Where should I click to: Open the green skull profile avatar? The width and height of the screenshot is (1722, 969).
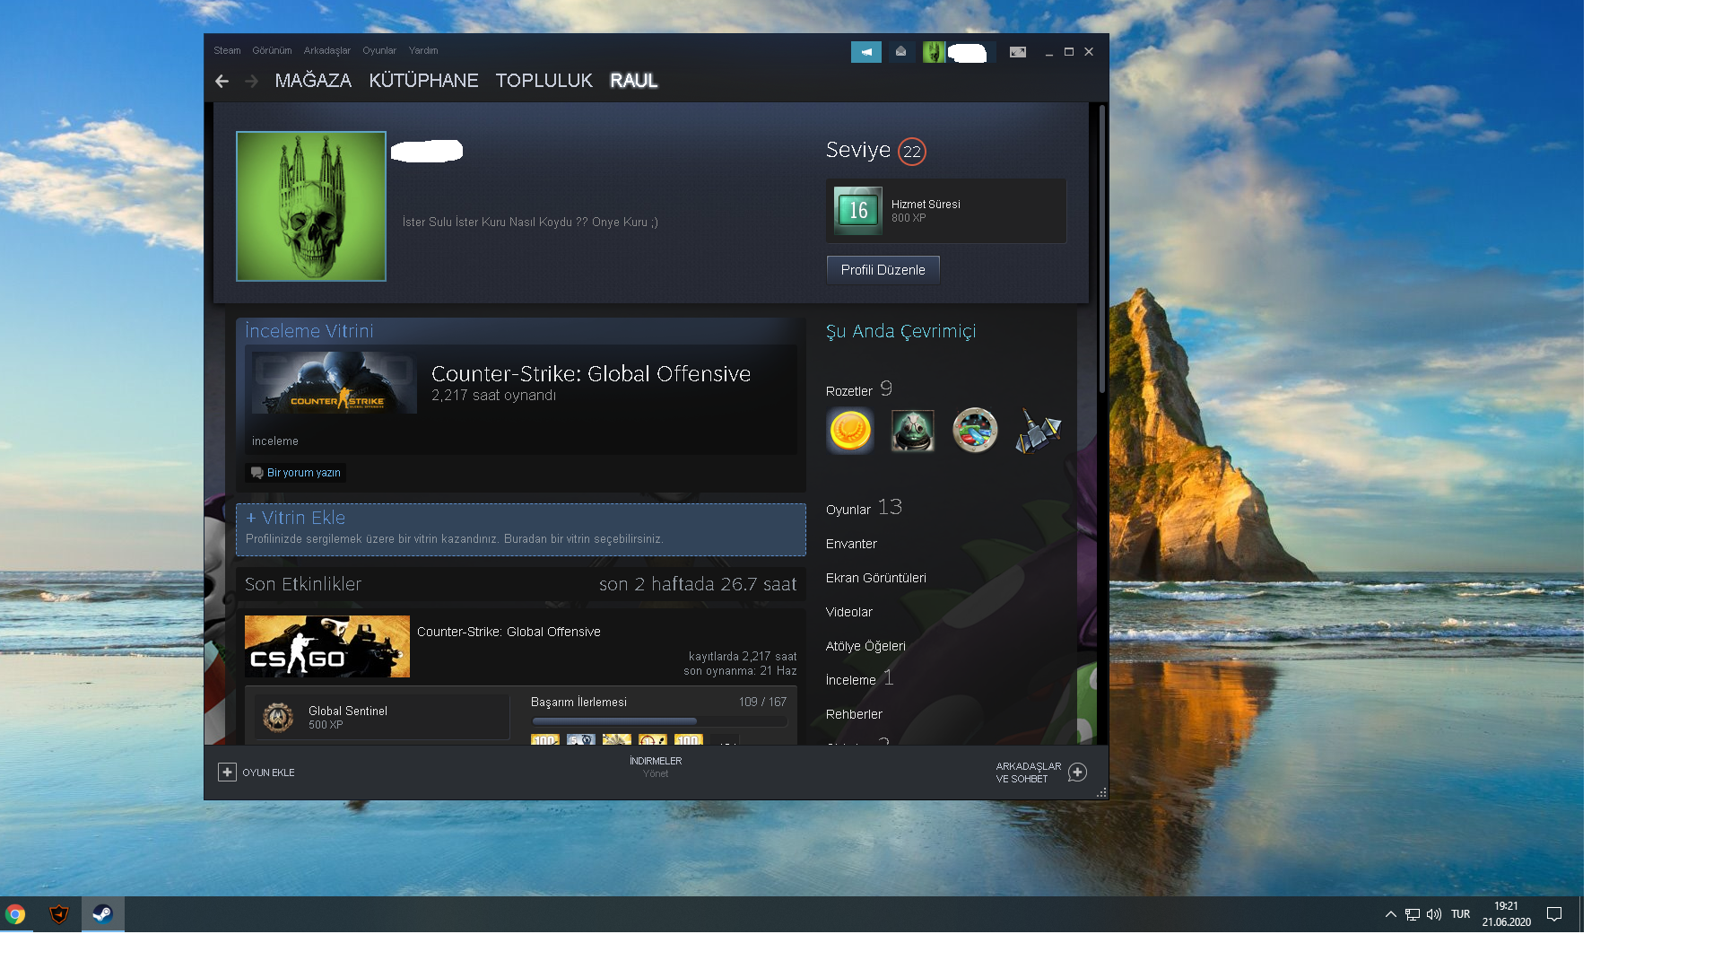click(x=311, y=206)
